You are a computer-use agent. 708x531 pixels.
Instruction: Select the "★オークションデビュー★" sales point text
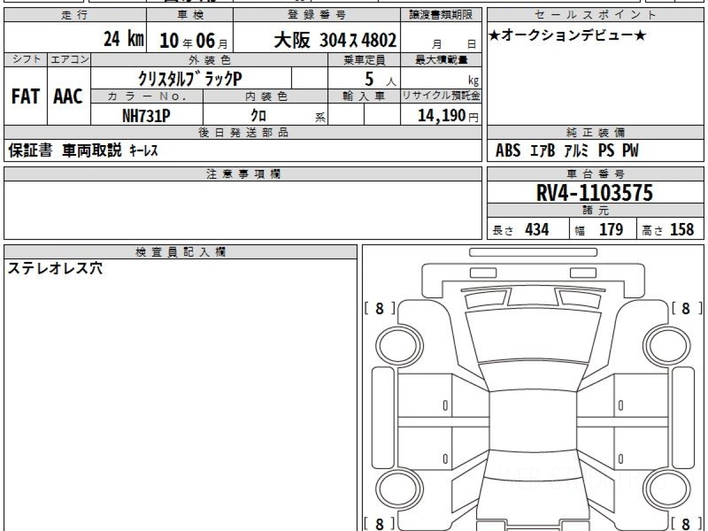[567, 37]
